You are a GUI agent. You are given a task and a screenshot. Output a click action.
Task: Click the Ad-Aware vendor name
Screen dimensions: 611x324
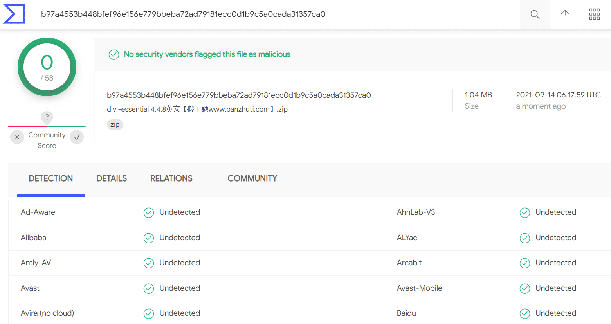click(38, 212)
